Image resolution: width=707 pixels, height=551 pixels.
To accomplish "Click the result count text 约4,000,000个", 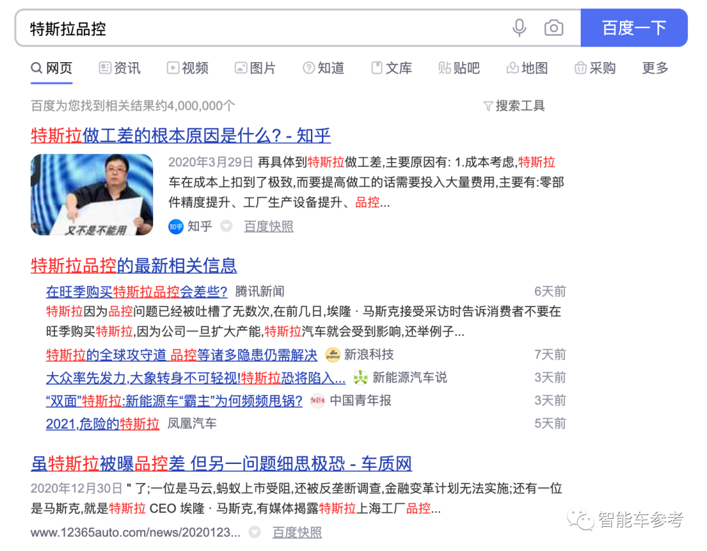I will pos(195,106).
